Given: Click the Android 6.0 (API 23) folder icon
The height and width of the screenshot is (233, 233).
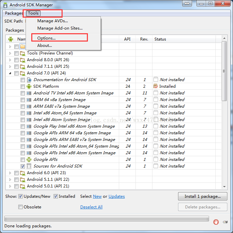Looking at the screenshot, I should 22,173.
